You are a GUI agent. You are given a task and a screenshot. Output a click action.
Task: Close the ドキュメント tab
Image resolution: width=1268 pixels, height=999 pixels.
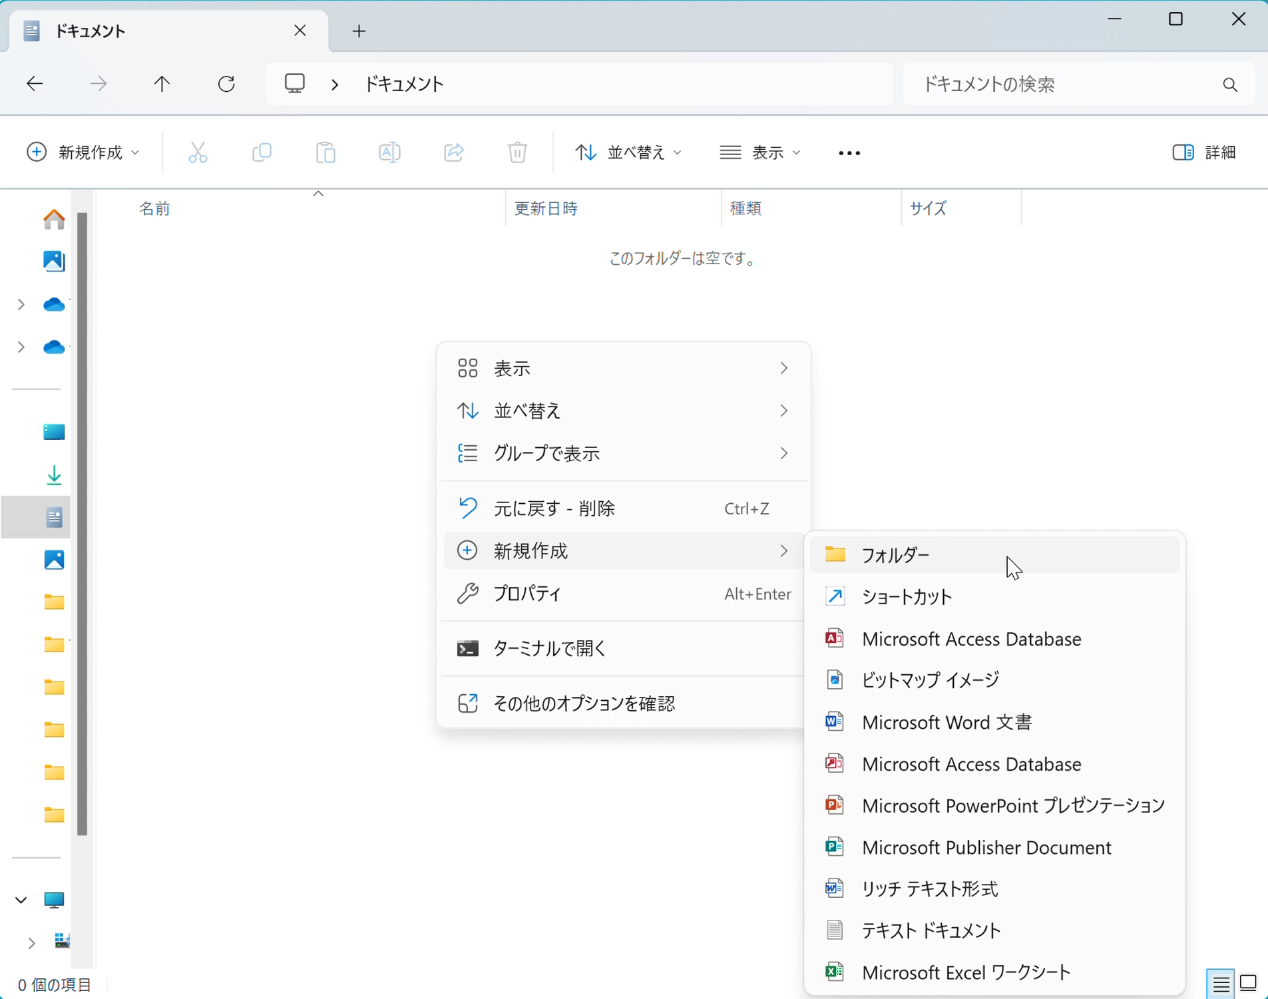pyautogui.click(x=300, y=31)
